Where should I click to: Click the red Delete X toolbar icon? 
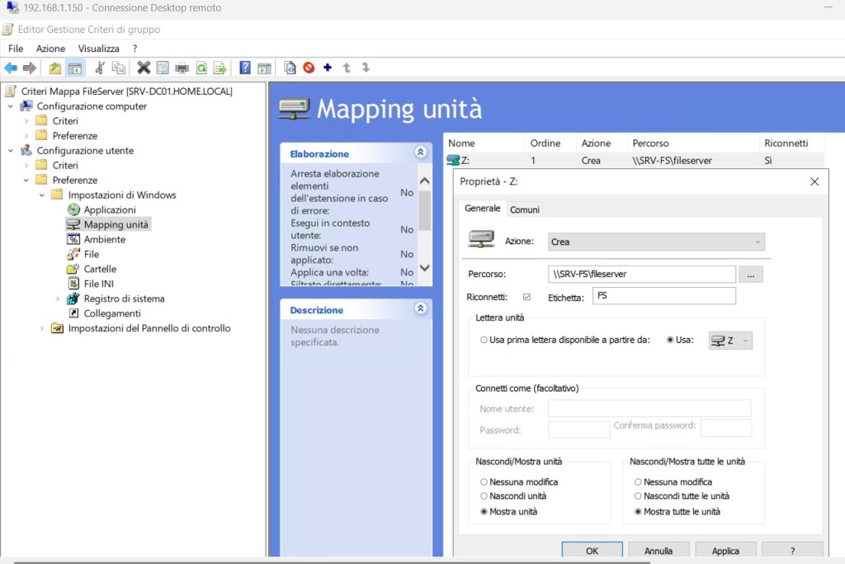pos(144,68)
